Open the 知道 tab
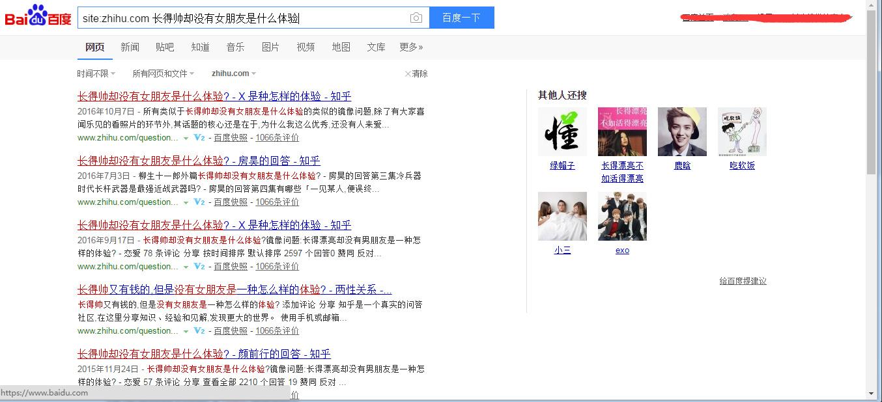882x402 pixels. [200, 47]
